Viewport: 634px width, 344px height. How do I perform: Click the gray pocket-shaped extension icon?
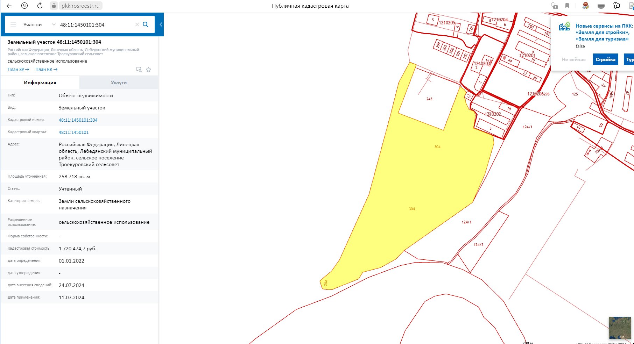click(x=601, y=6)
